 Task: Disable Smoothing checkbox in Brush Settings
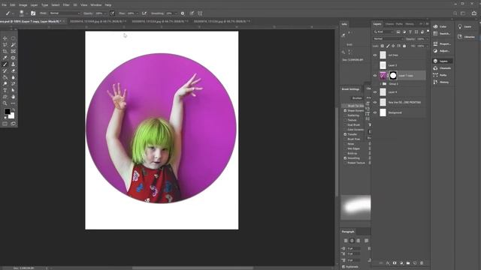345,158
